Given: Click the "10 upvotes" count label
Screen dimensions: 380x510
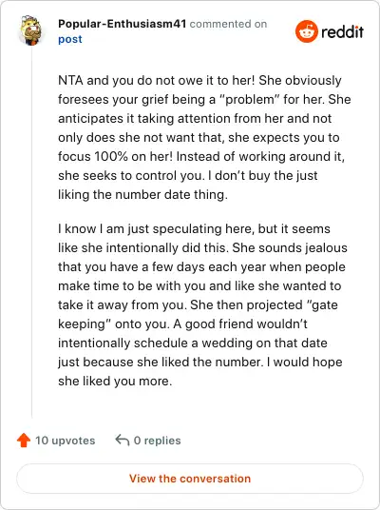Looking at the screenshot, I should point(65,441).
